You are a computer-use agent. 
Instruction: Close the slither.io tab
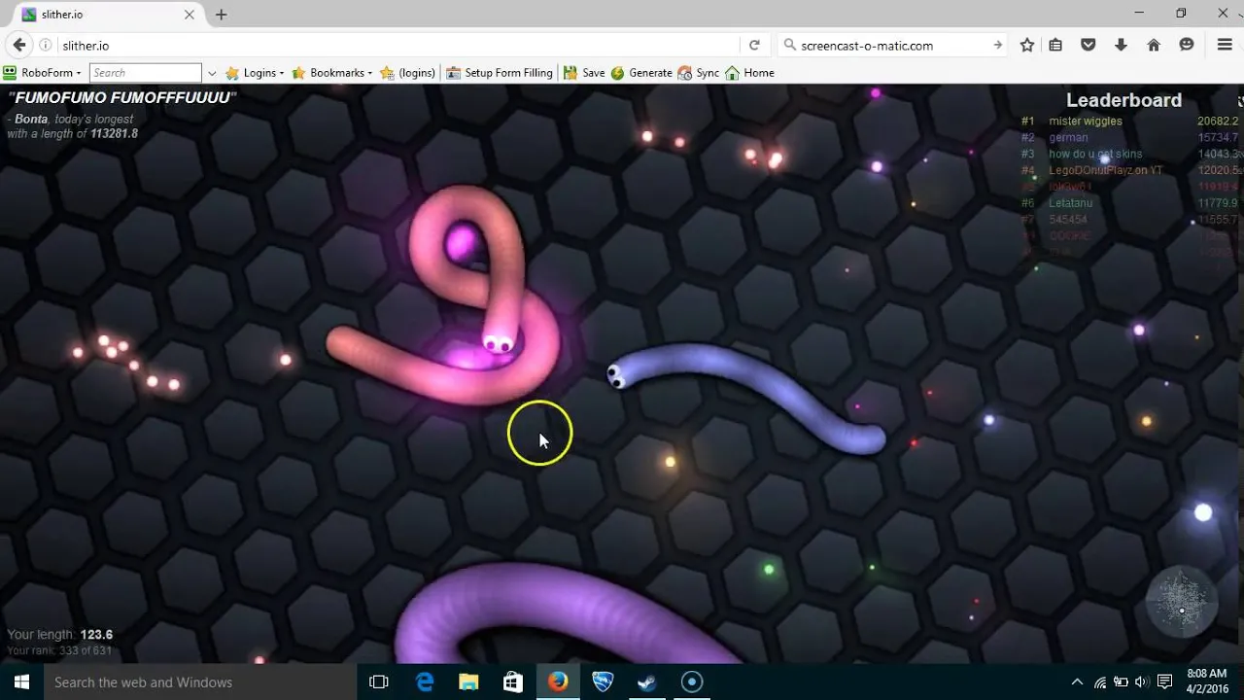[x=190, y=15]
